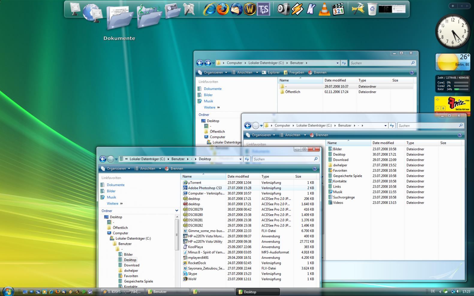Click folder tree scrollbar in Desktop window
The image size is (474, 296).
[x=177, y=235]
